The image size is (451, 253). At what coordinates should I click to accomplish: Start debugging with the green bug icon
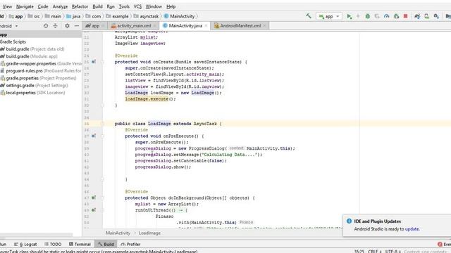click(x=368, y=16)
